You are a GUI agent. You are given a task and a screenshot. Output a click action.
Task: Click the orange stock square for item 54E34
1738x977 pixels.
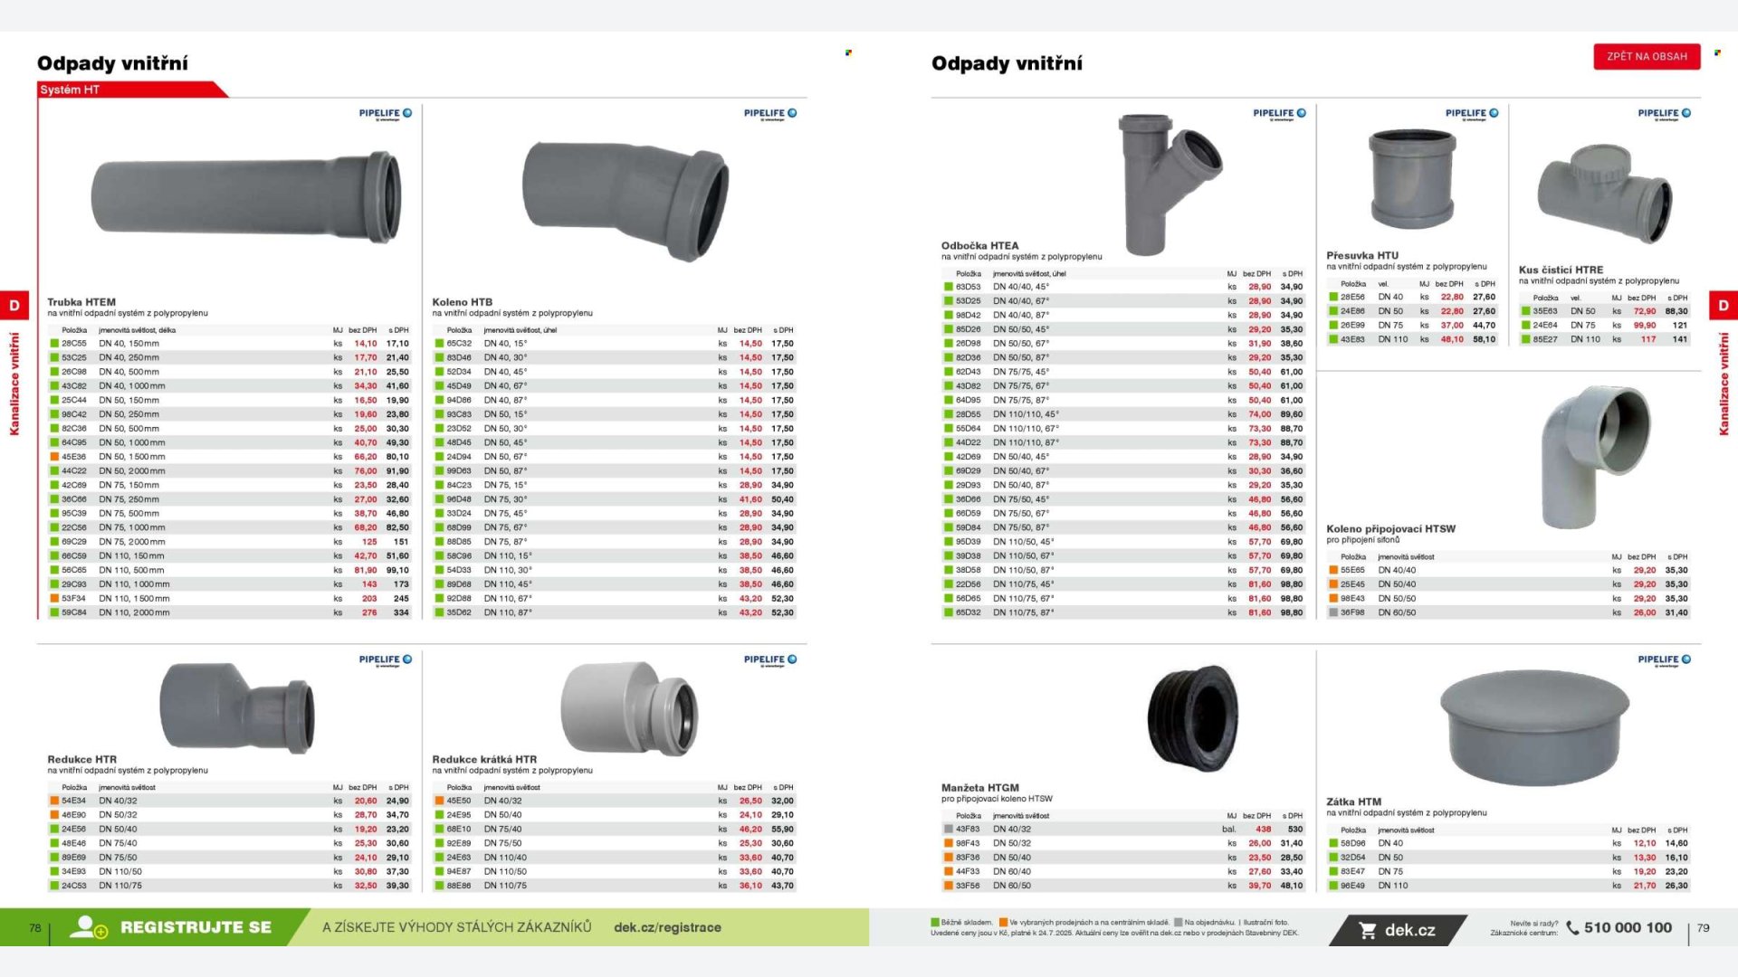pyautogui.click(x=54, y=801)
